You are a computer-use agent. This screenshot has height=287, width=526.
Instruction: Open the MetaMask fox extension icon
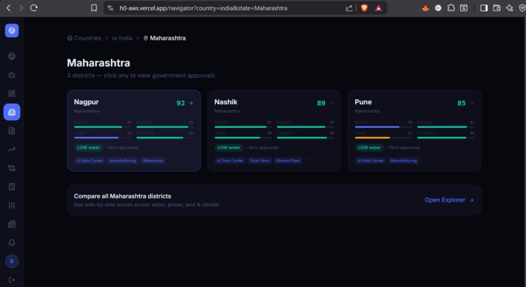tap(425, 8)
